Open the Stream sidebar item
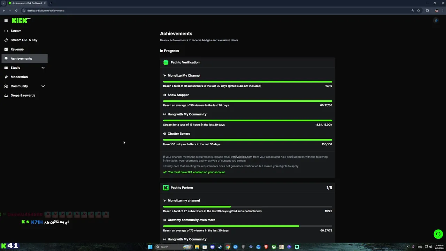The height and width of the screenshot is (251, 446). 24,31
